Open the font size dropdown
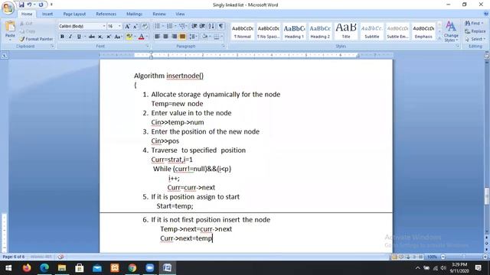This screenshot has height=275, width=490. [119, 26]
